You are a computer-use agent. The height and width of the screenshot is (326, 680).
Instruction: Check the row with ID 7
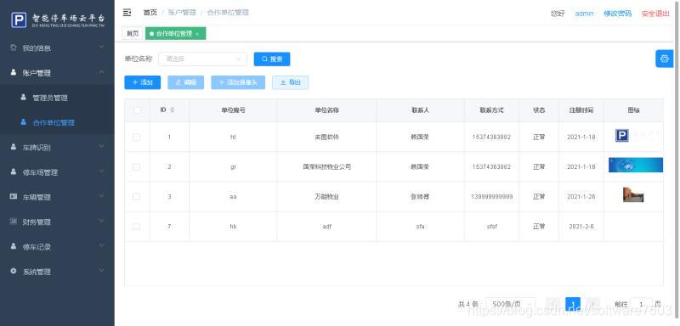(x=136, y=227)
